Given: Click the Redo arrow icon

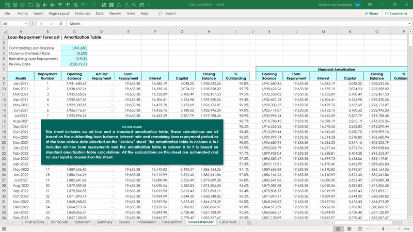Looking at the screenshot, I should [93, 5].
